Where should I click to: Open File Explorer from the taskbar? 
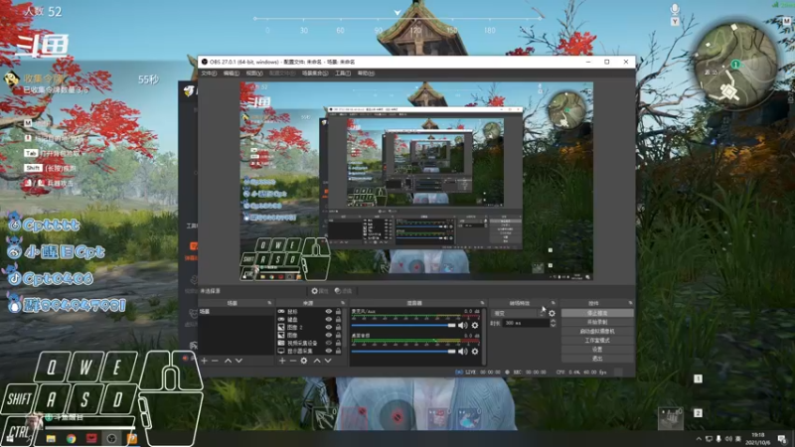click(x=51, y=438)
